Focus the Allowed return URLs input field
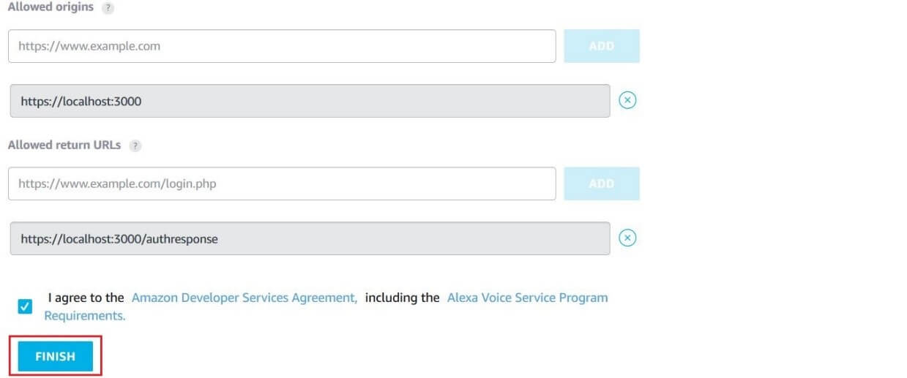The width and height of the screenshot is (907, 378). [x=282, y=184]
